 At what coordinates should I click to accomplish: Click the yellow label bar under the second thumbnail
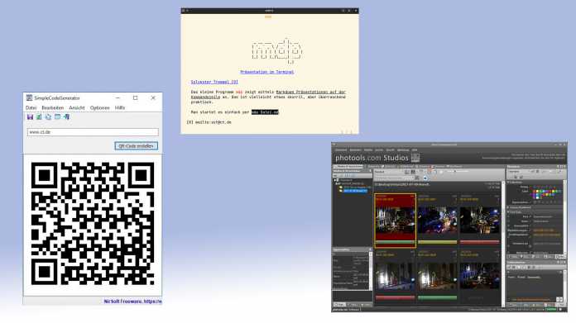[437, 242]
